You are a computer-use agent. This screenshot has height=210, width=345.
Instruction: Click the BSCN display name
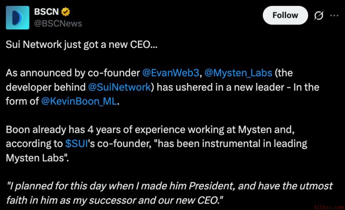pos(47,12)
